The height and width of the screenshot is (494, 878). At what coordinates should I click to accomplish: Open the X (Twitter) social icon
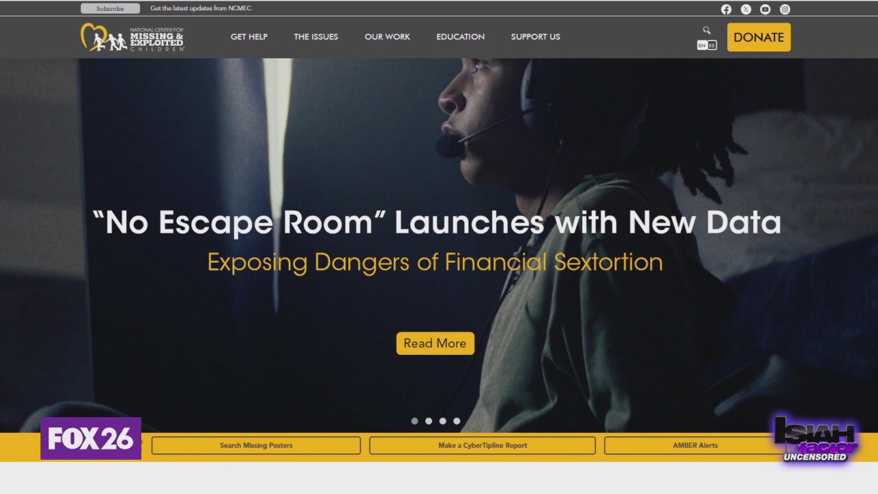[746, 9]
